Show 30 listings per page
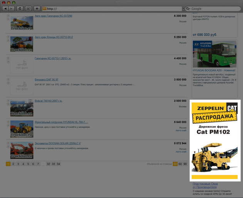 [x=175, y=164]
